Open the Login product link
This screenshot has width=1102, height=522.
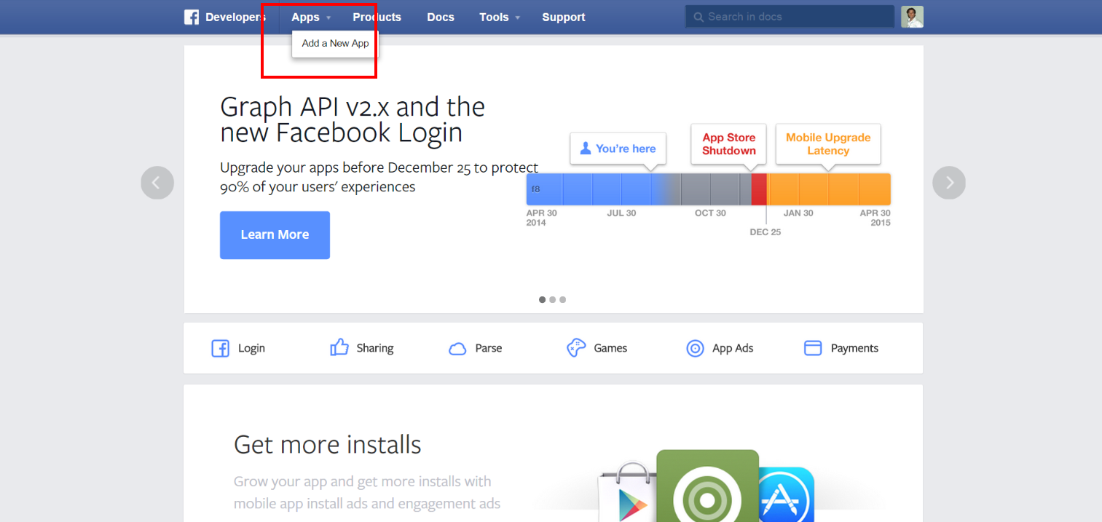(x=251, y=348)
